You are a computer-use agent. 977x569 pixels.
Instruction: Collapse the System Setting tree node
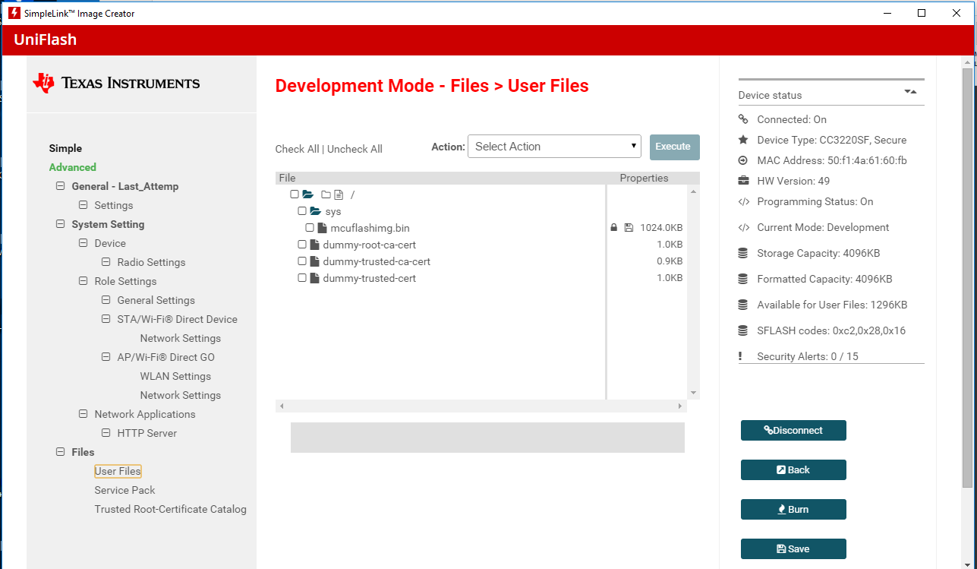pos(61,224)
